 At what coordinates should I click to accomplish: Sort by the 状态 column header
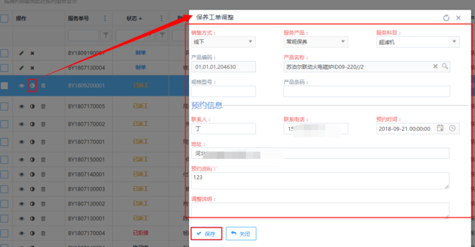[135, 18]
